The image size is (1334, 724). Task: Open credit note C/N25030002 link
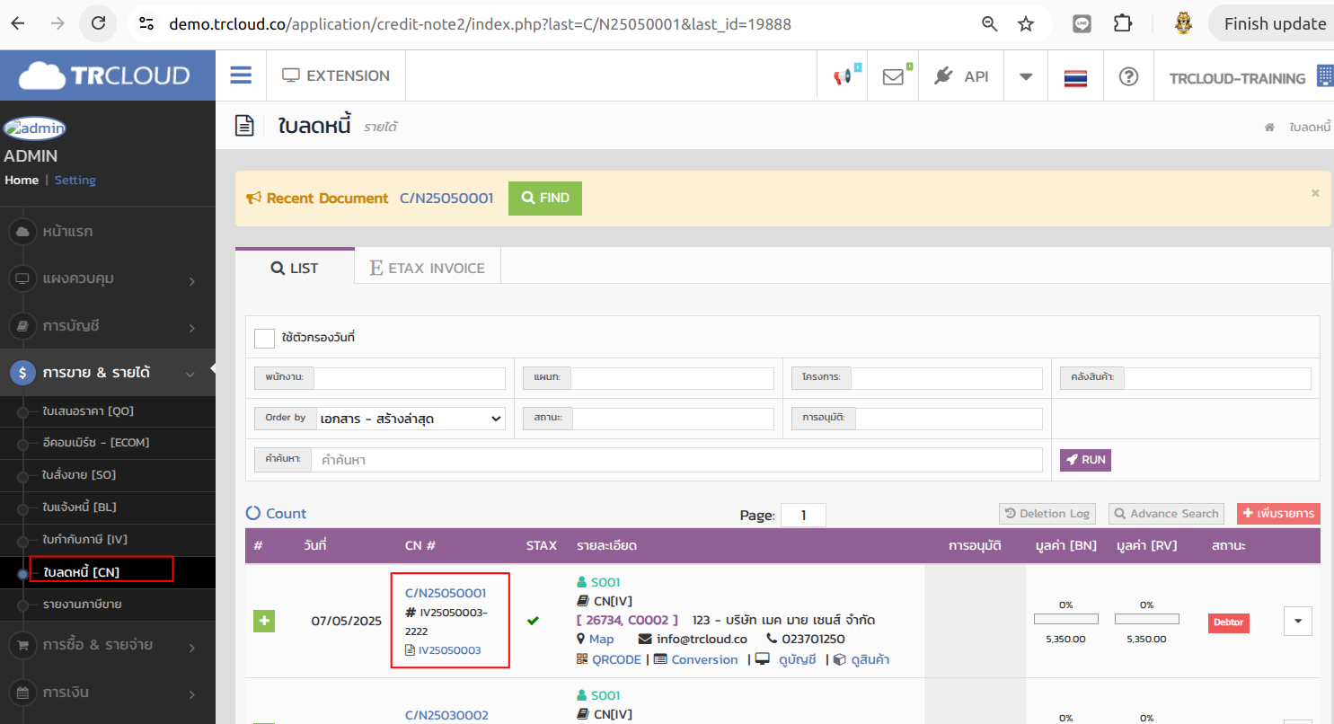point(447,715)
